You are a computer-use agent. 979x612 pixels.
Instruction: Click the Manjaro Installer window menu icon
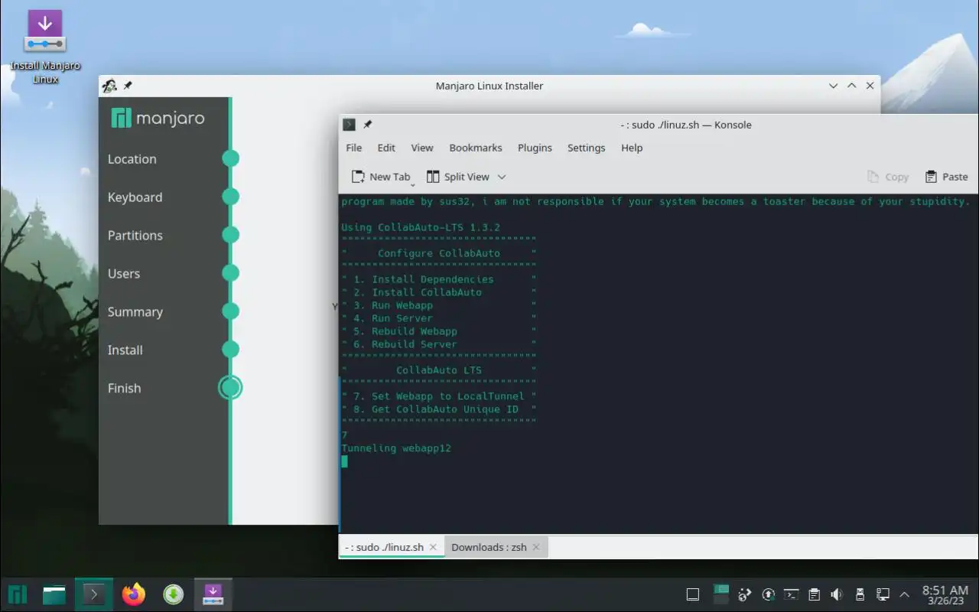[x=109, y=86]
